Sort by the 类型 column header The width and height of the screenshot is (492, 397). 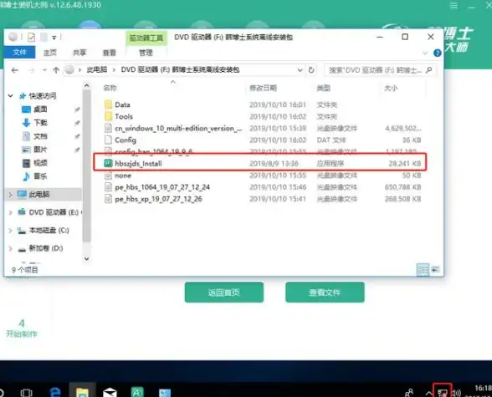click(323, 88)
